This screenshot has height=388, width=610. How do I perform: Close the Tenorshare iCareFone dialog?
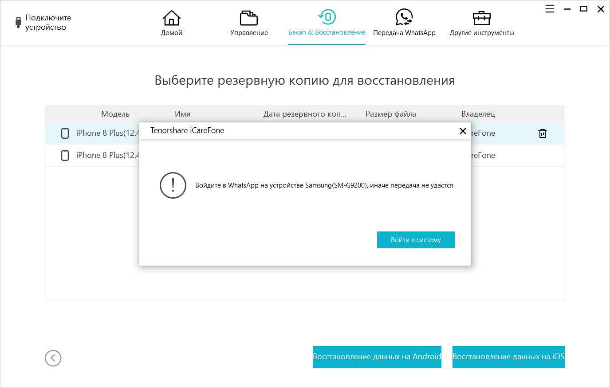coord(463,131)
